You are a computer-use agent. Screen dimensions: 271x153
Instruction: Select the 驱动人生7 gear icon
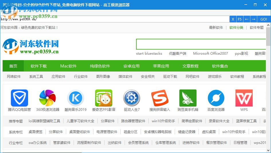pos(132,98)
